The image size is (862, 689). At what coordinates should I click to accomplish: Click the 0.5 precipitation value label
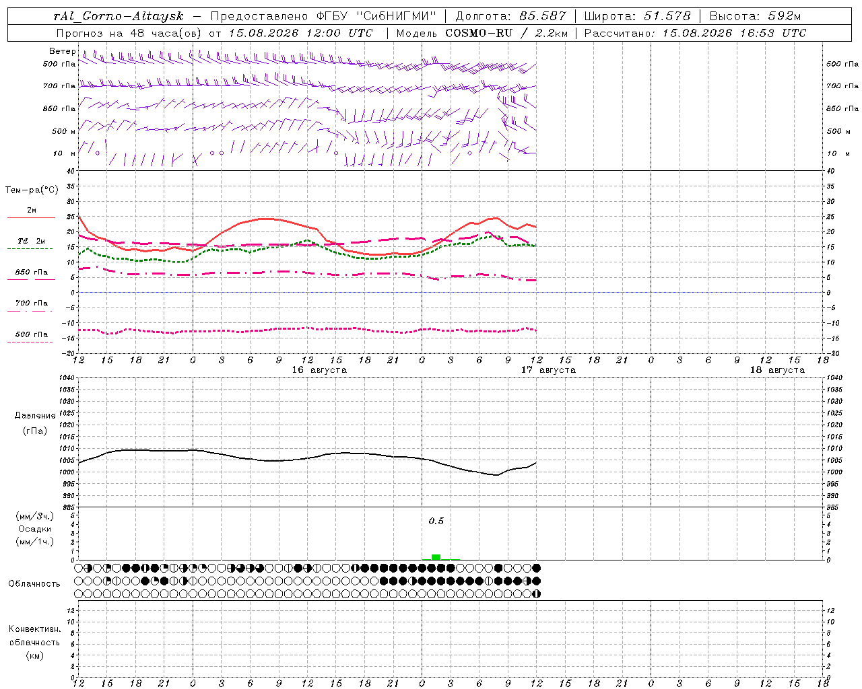[x=436, y=521]
